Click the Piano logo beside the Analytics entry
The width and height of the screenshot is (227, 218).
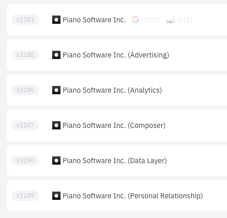click(56, 90)
